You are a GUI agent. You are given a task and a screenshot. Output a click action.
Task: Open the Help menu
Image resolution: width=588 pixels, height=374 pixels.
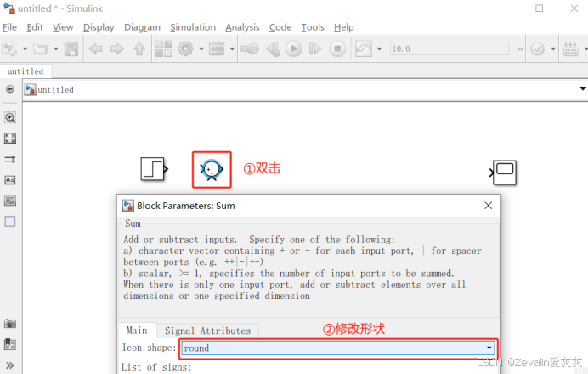[x=344, y=27]
